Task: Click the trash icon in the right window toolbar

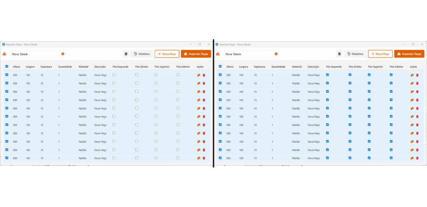Action: coord(339,54)
